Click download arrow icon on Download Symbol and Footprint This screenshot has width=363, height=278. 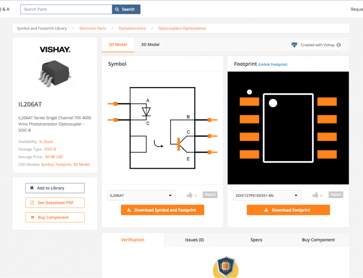(x=129, y=210)
